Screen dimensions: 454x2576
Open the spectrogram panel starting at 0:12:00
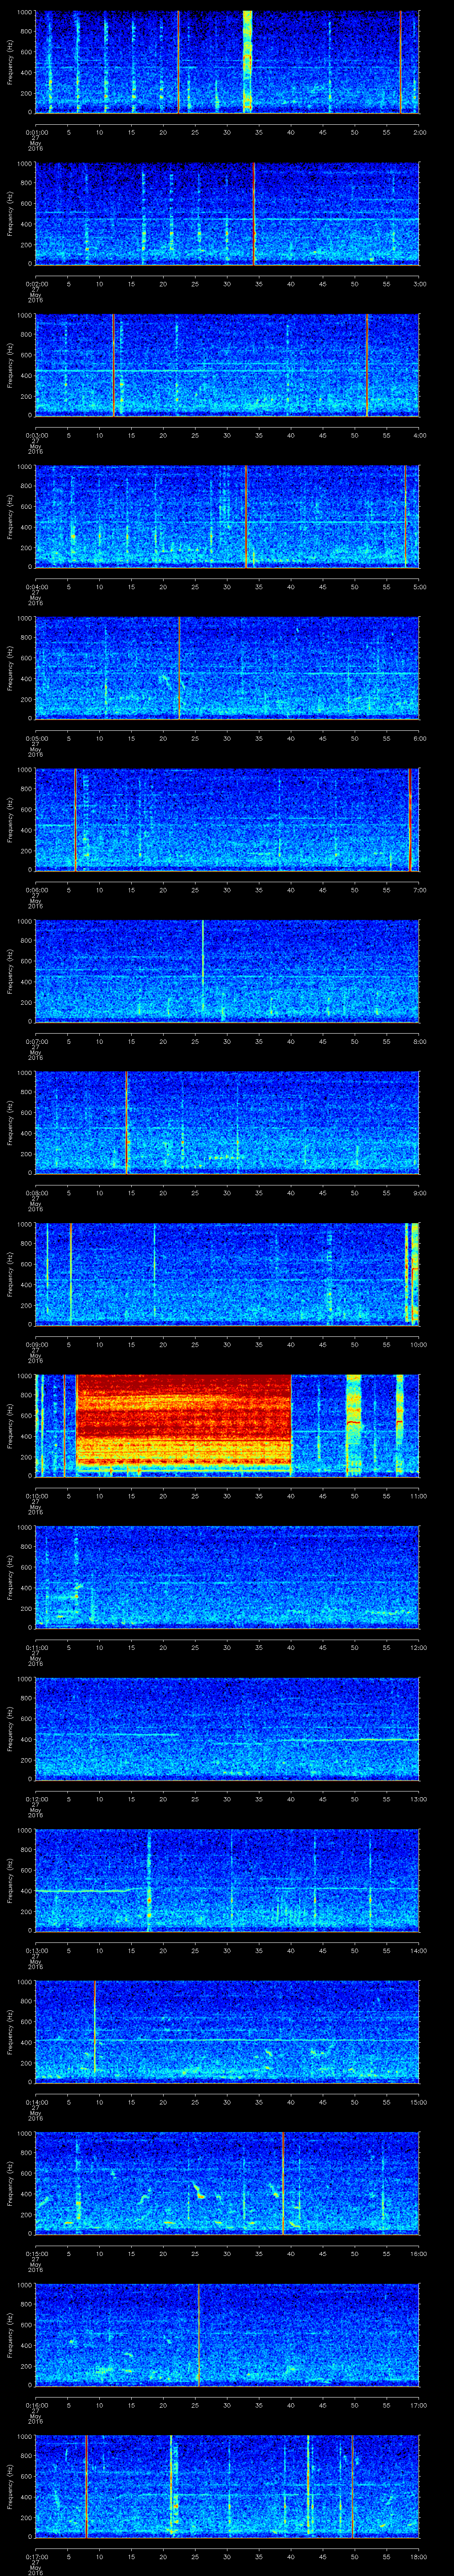(227, 1729)
